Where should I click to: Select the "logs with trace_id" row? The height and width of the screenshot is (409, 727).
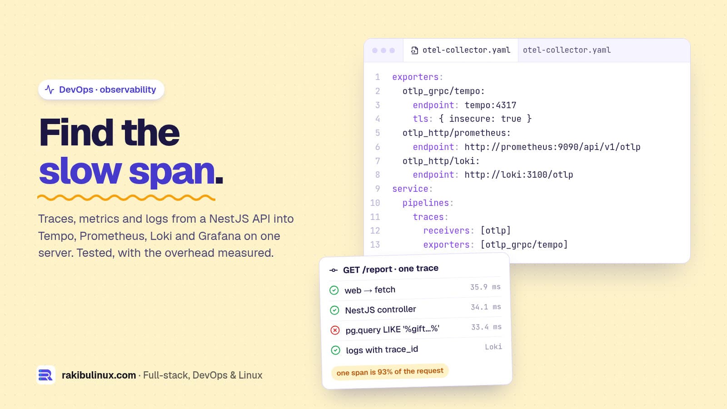[417, 349]
